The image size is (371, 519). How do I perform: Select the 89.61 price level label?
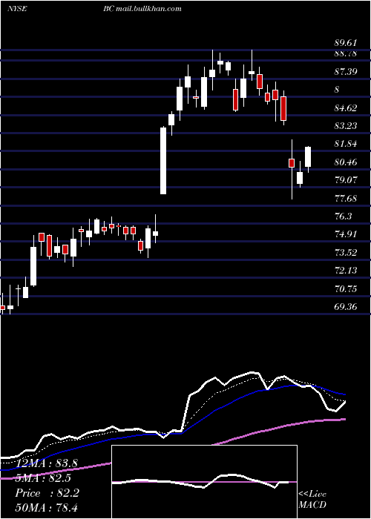coord(346,43)
